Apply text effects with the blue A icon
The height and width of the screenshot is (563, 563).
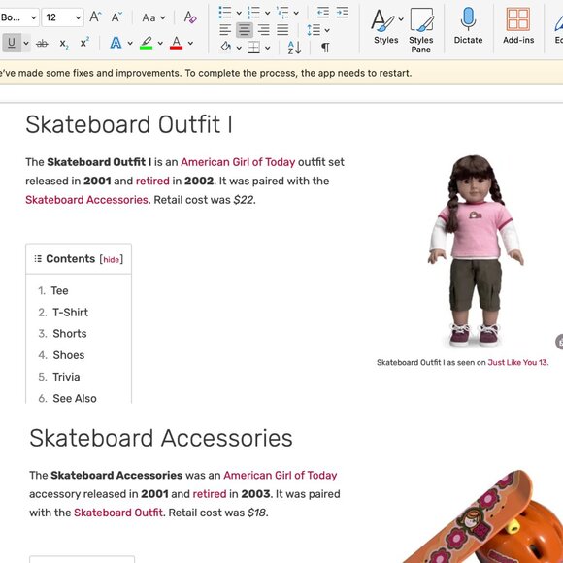(x=116, y=43)
